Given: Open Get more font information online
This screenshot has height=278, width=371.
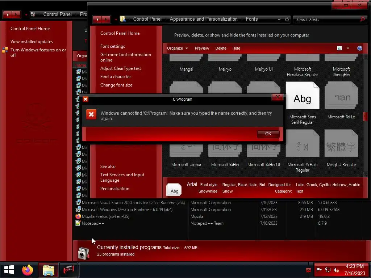Looking at the screenshot, I should click(x=125, y=57).
